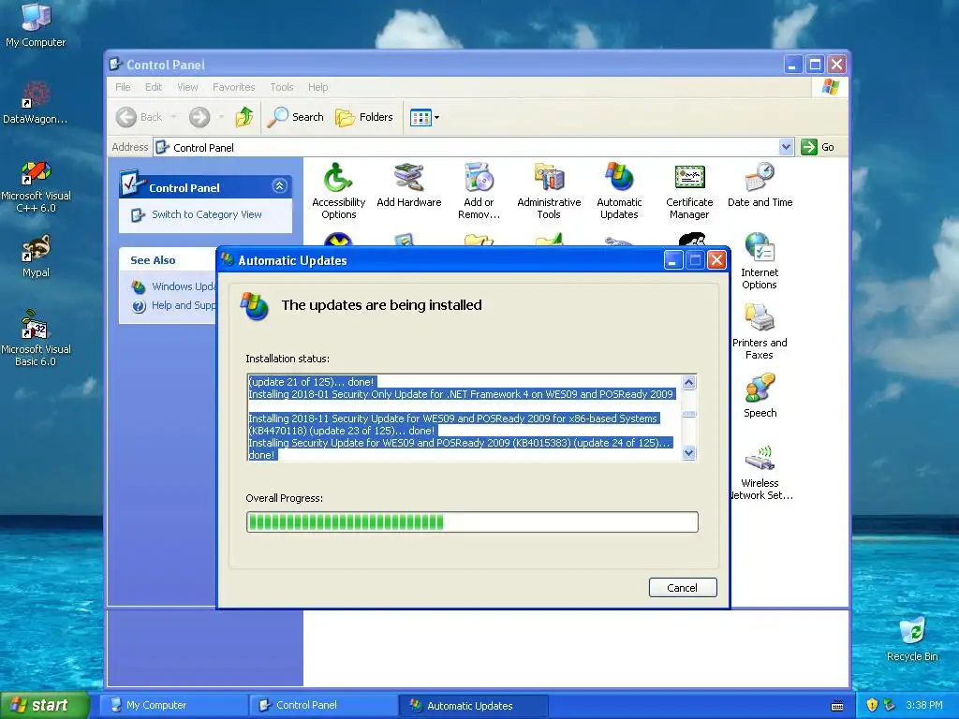Click the on-screen keyboard tray icon
Viewport: 959px width, 719px height.
(x=837, y=706)
